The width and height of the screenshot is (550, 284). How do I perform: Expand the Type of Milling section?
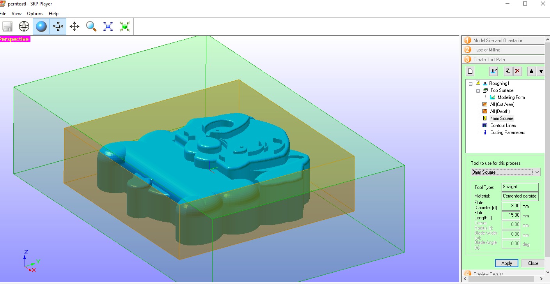coord(503,50)
